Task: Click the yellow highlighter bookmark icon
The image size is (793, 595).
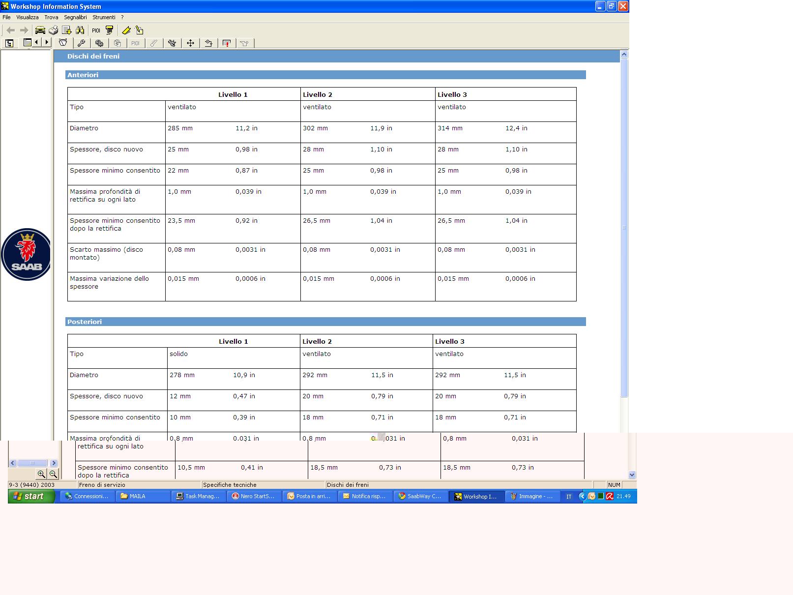Action: pyautogui.click(x=126, y=30)
